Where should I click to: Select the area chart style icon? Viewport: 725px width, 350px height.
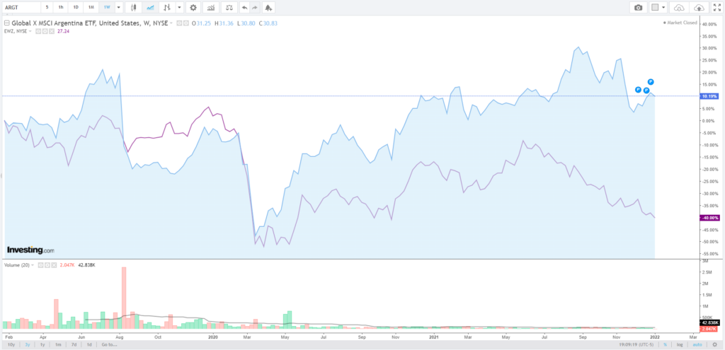(x=150, y=7)
